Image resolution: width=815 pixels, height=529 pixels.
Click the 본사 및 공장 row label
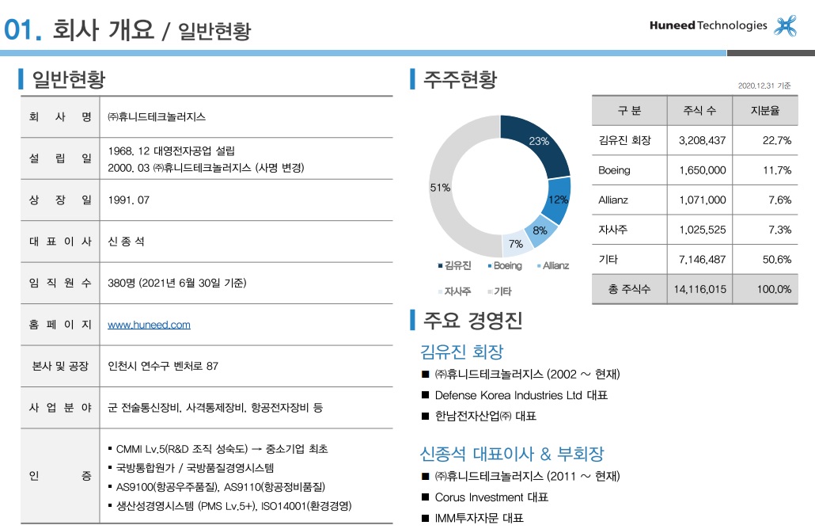[60, 366]
